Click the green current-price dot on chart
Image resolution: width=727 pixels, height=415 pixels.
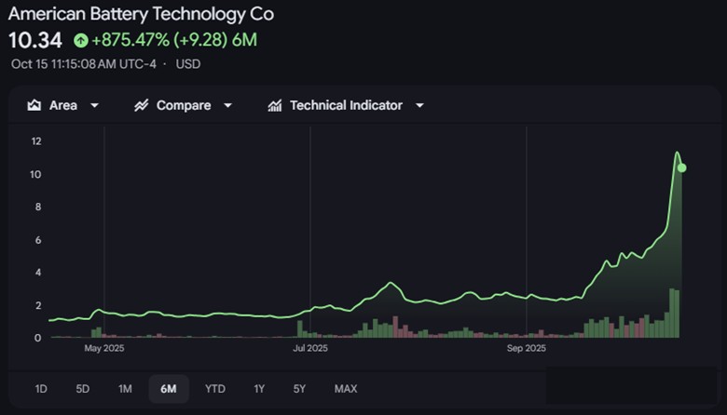coord(682,167)
